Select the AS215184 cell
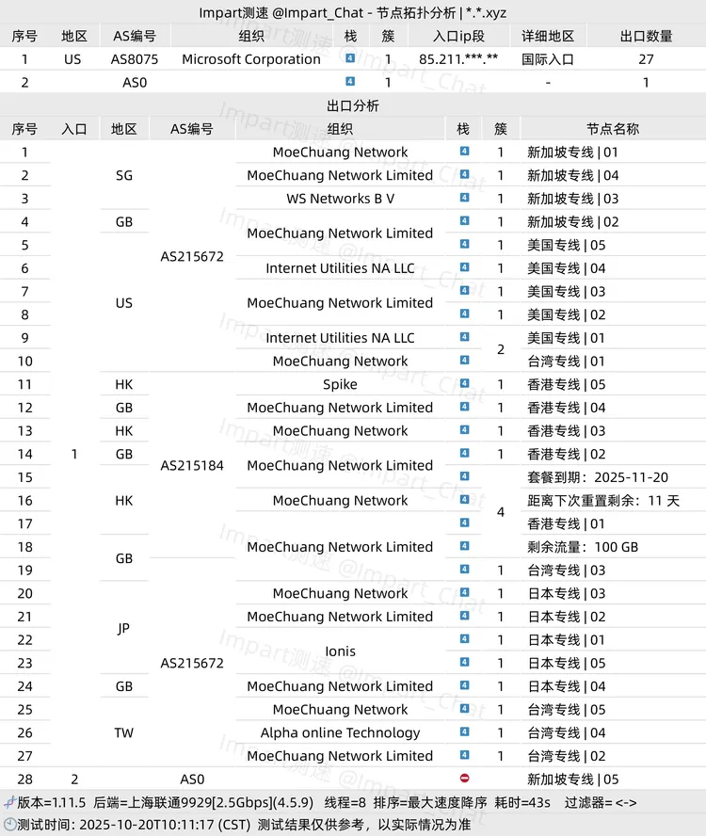Image resolution: width=706 pixels, height=836 pixels. (x=192, y=465)
